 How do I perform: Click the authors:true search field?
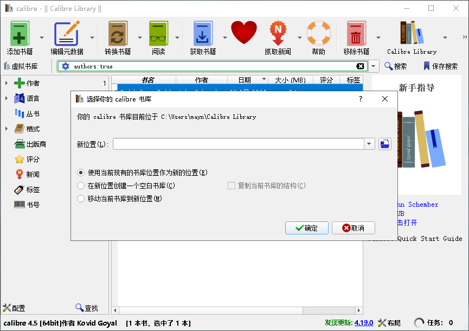(x=213, y=66)
